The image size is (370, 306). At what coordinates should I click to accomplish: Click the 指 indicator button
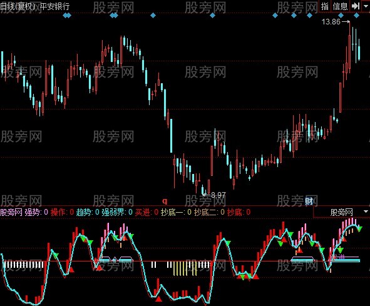[x=325, y=6]
